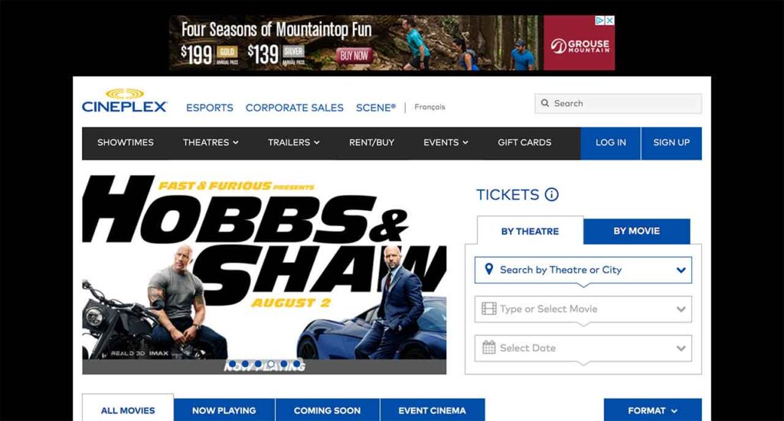Image resolution: width=784 pixels, height=421 pixels.
Task: Open the Theatres menu dropdown
Action: tap(211, 143)
